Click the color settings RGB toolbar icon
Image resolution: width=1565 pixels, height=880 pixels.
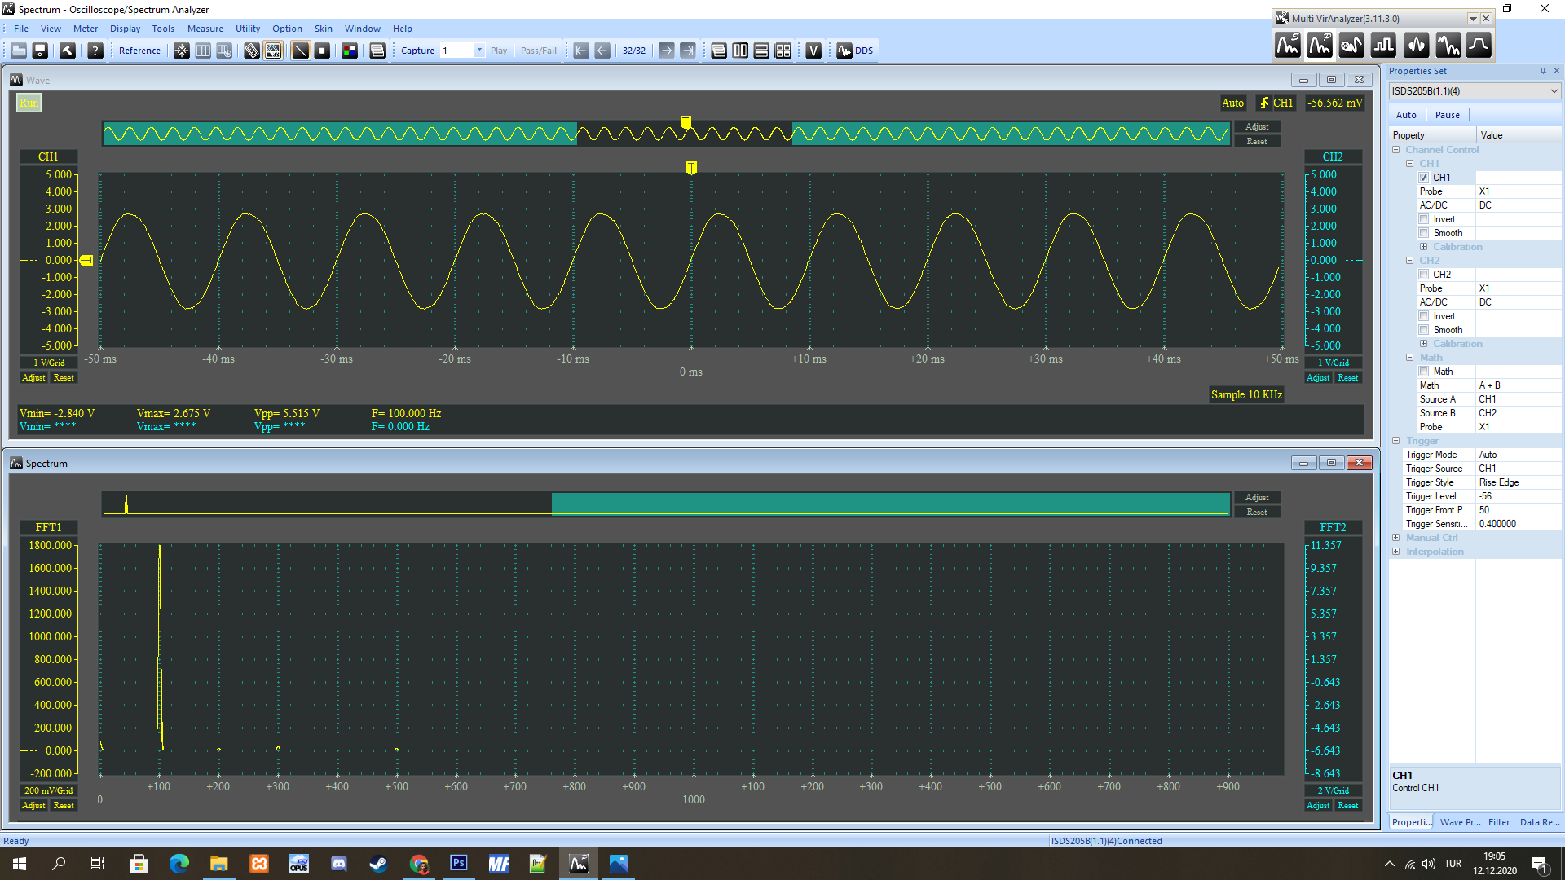coord(350,51)
